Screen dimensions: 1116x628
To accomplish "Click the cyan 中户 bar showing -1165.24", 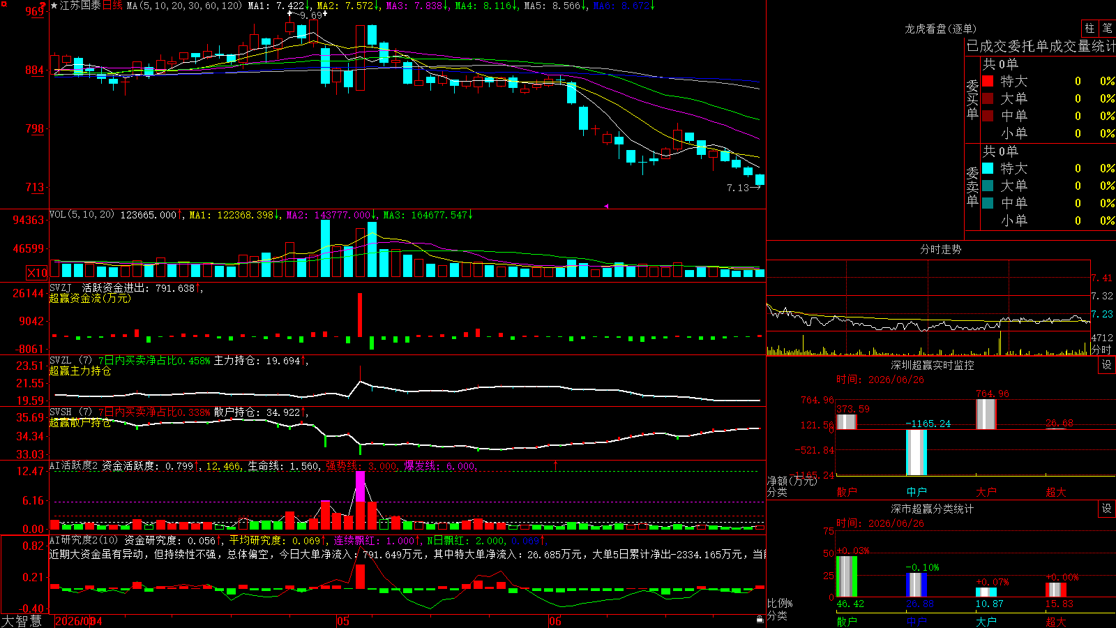I will click(x=917, y=452).
